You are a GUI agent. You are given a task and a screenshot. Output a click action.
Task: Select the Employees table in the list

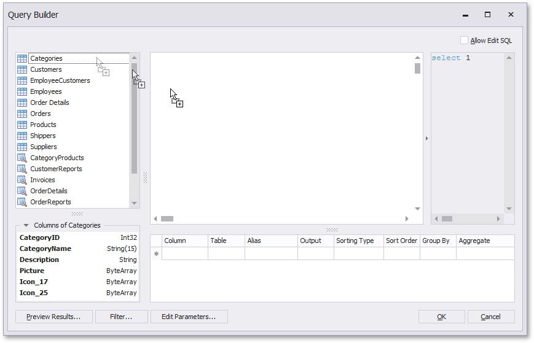coord(46,91)
